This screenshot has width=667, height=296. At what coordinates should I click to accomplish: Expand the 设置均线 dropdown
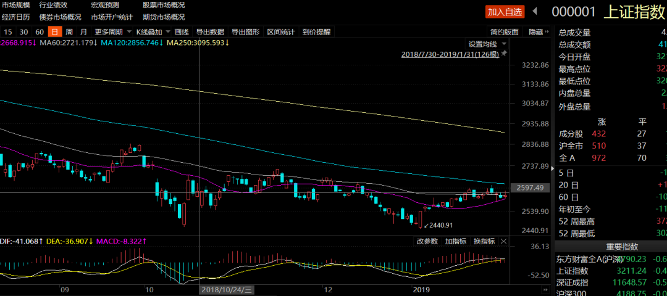(x=487, y=44)
